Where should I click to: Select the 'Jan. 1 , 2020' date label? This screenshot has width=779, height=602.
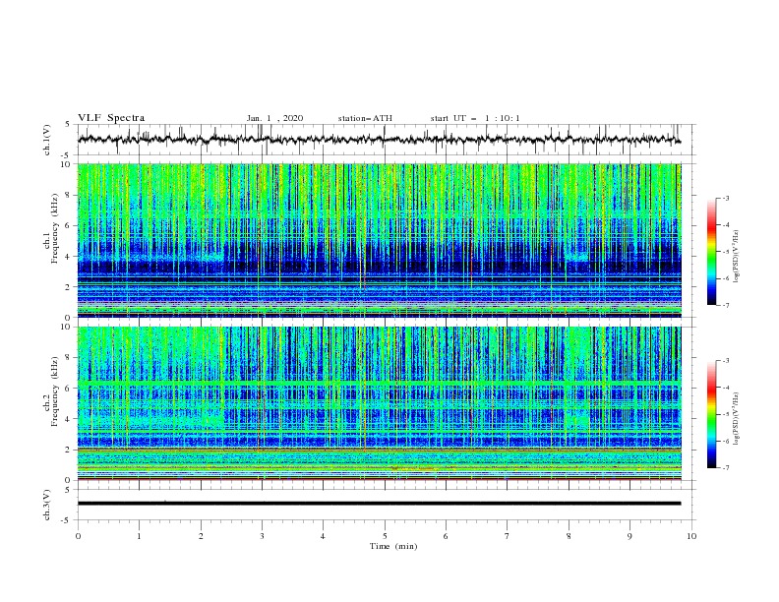(274, 118)
